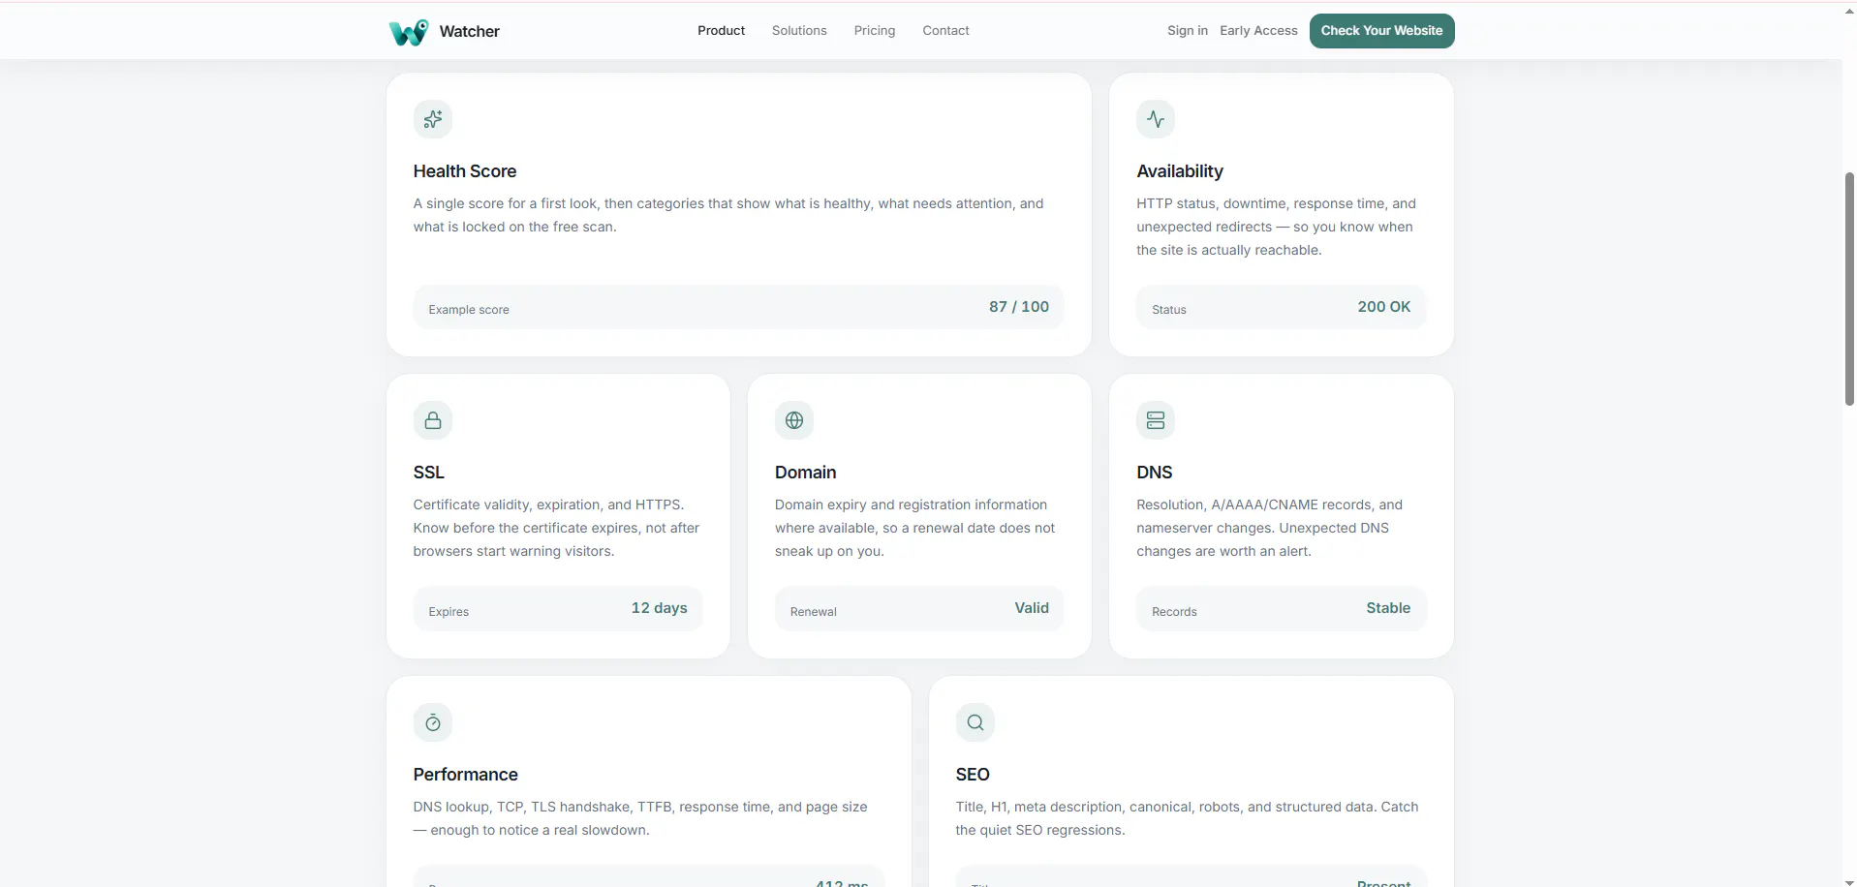Click the Health Score sparkle icon
Image resolution: width=1857 pixels, height=887 pixels.
(x=433, y=119)
